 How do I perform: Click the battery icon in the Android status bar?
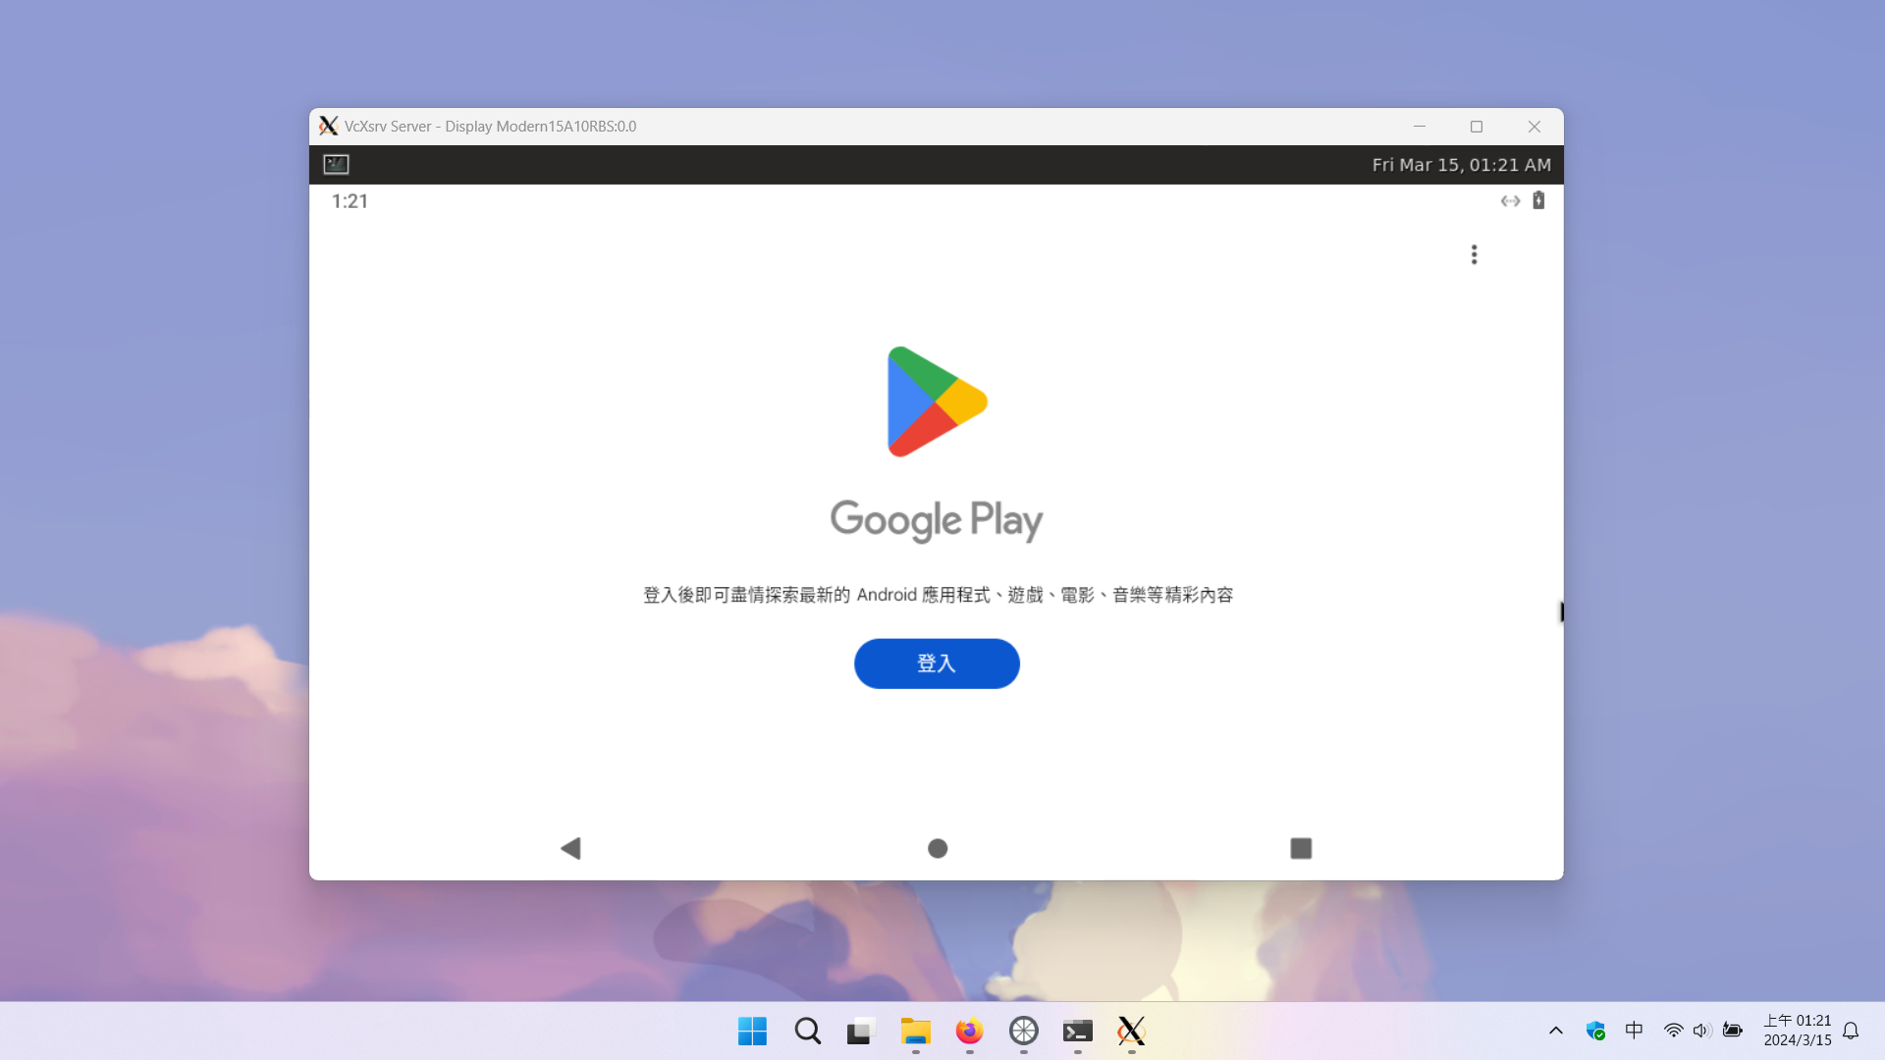pyautogui.click(x=1538, y=200)
